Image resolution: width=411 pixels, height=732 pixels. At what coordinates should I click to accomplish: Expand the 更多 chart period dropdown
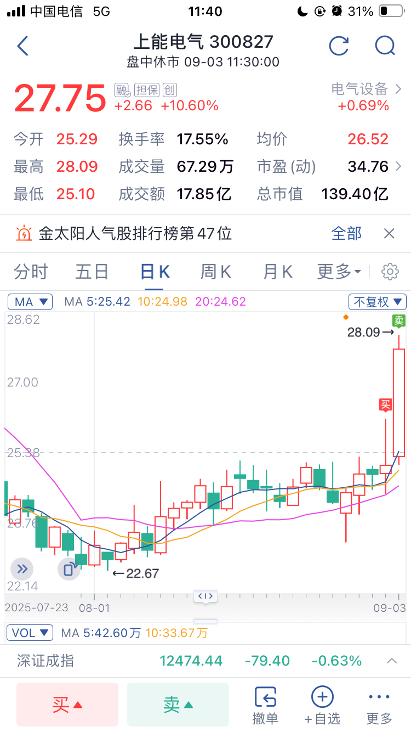[x=339, y=272]
